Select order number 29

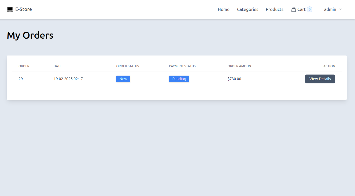point(21,79)
